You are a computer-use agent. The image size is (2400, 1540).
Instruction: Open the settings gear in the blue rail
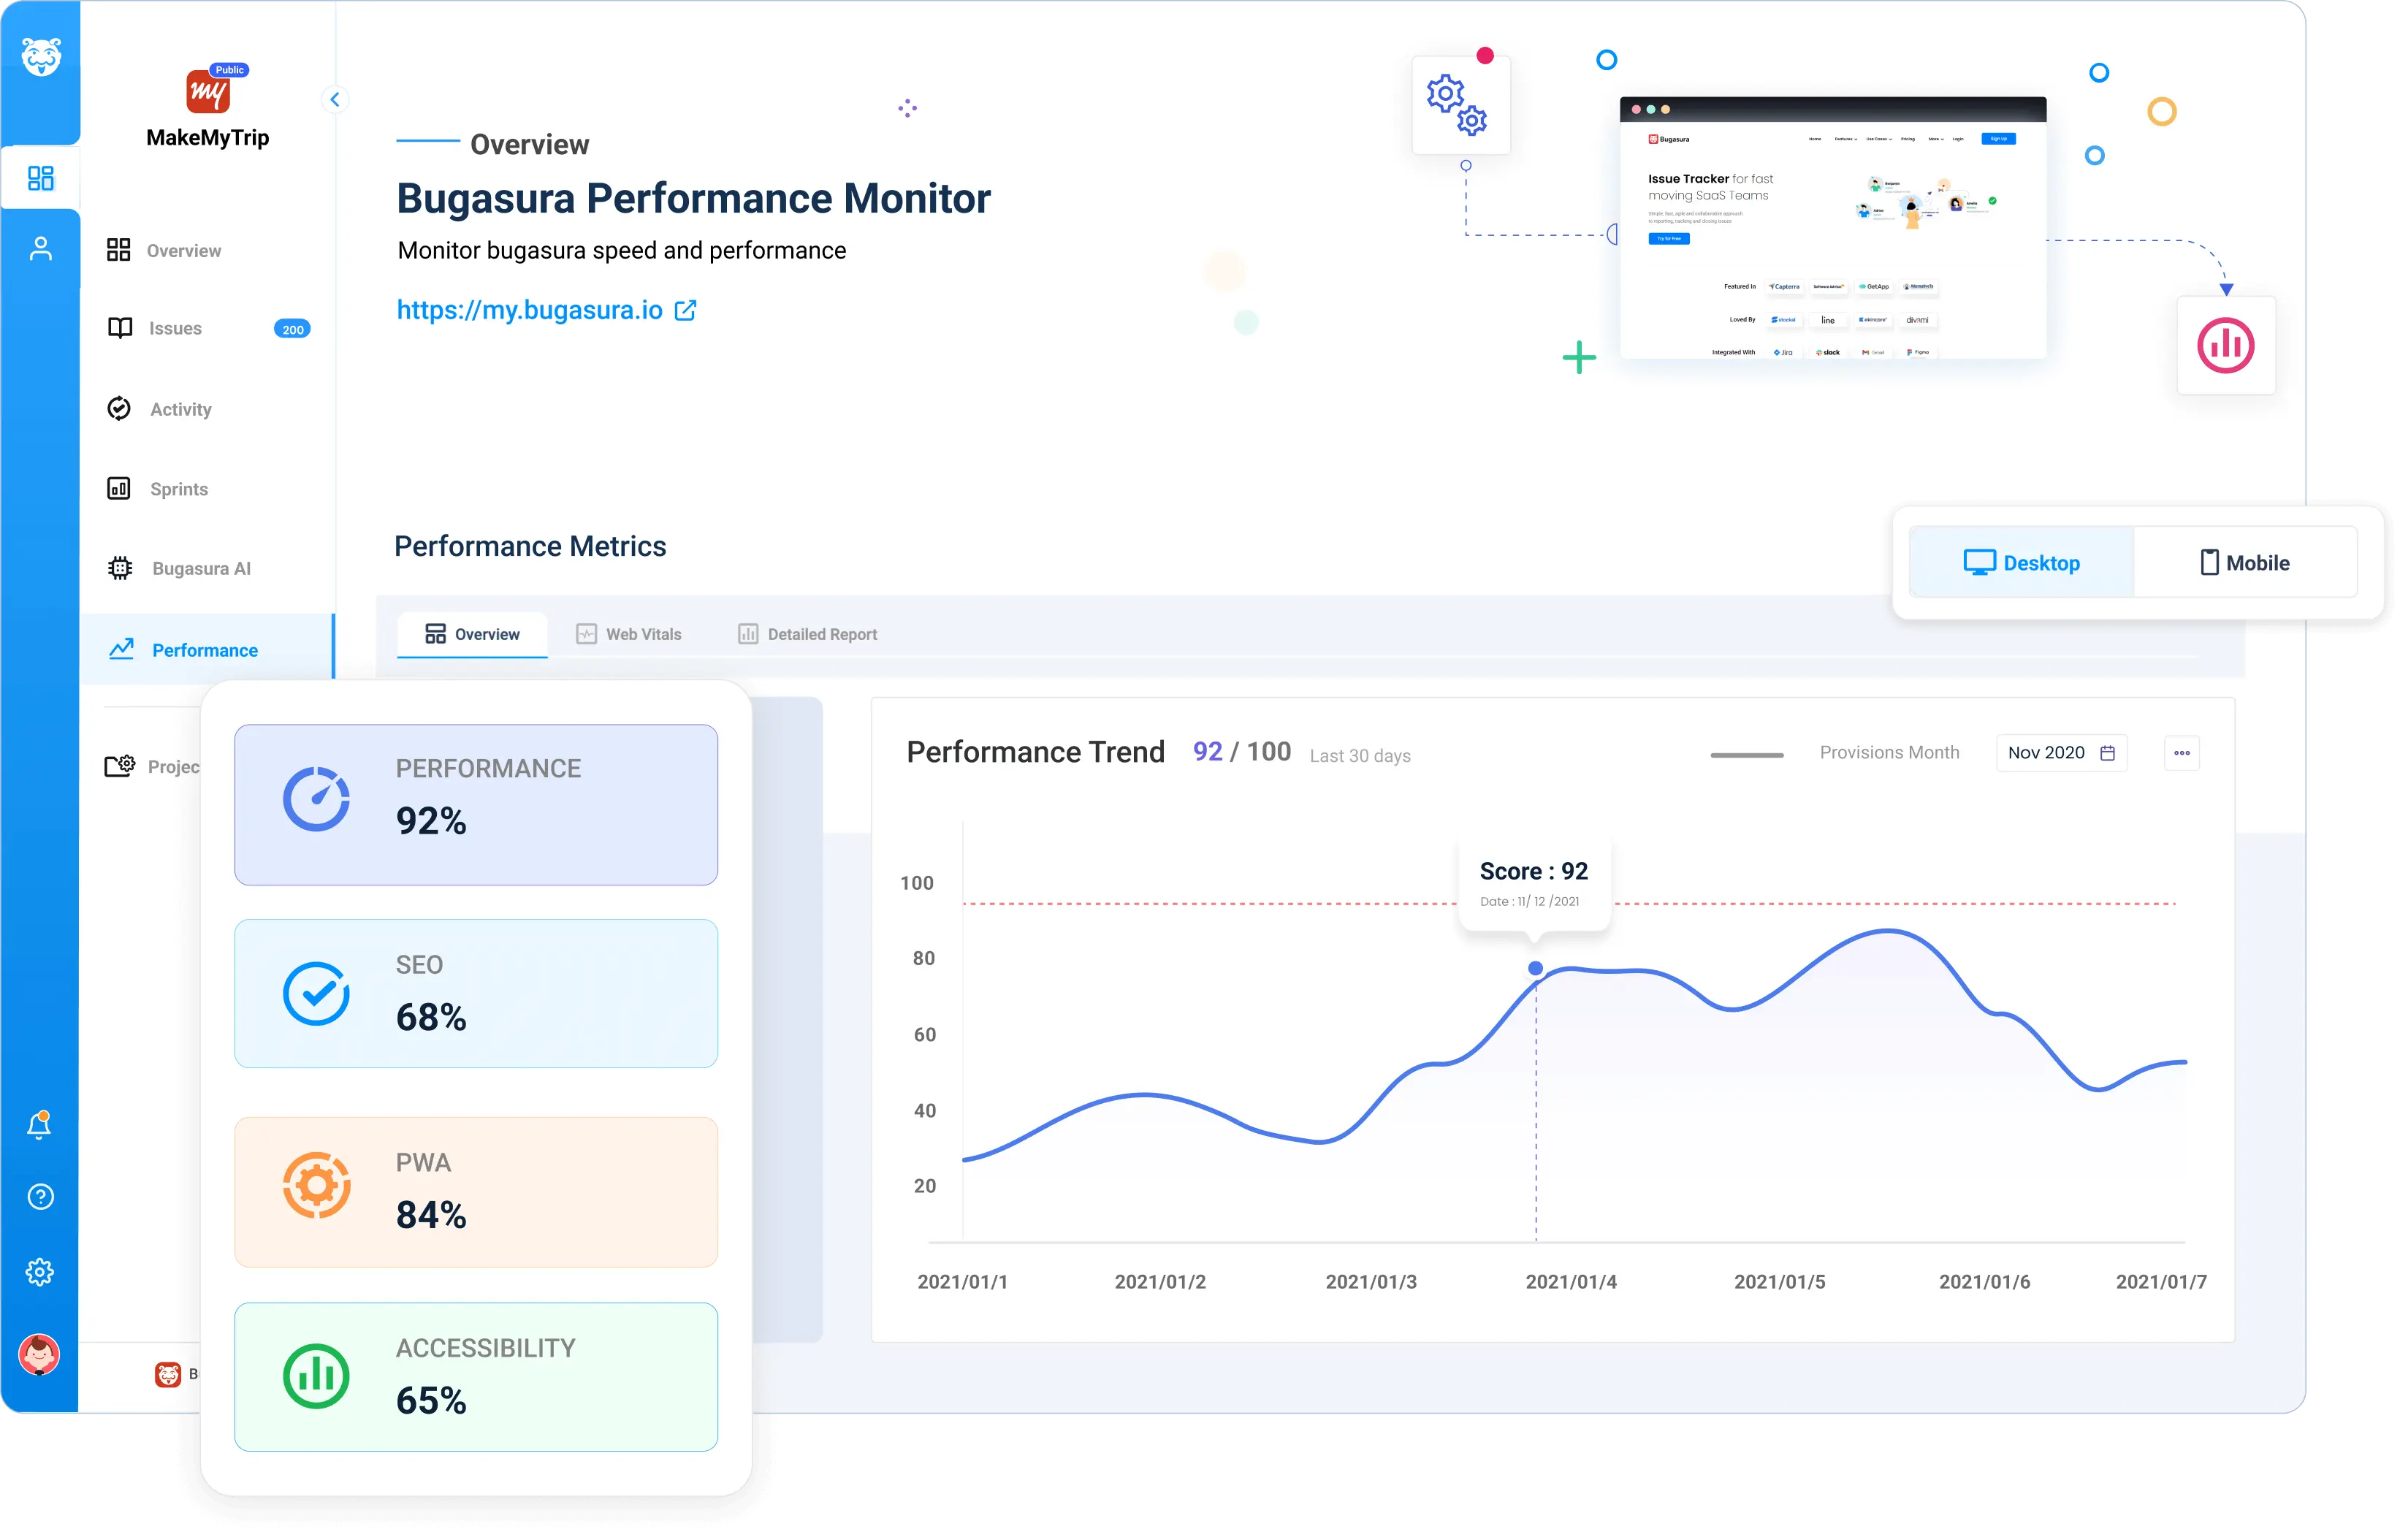pos(40,1272)
